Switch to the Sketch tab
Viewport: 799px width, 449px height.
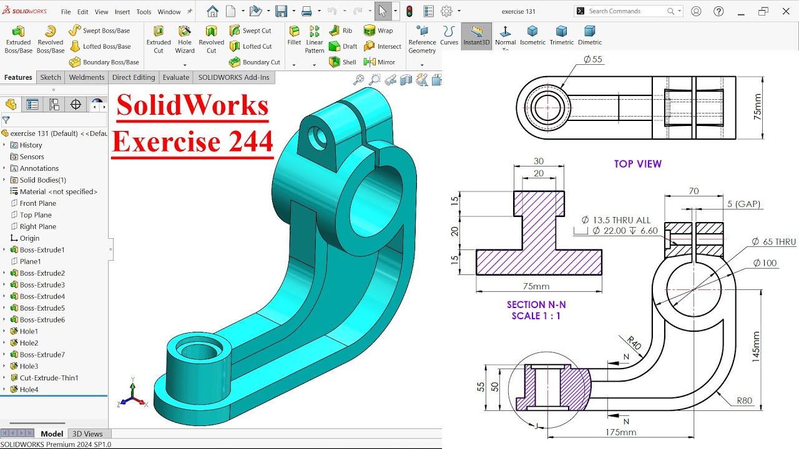tap(51, 77)
